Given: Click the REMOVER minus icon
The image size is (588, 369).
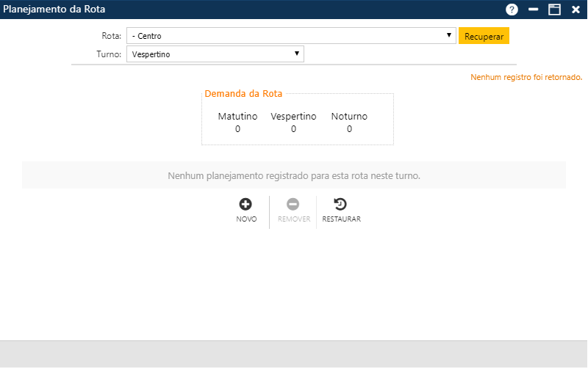Looking at the screenshot, I should tap(293, 205).
